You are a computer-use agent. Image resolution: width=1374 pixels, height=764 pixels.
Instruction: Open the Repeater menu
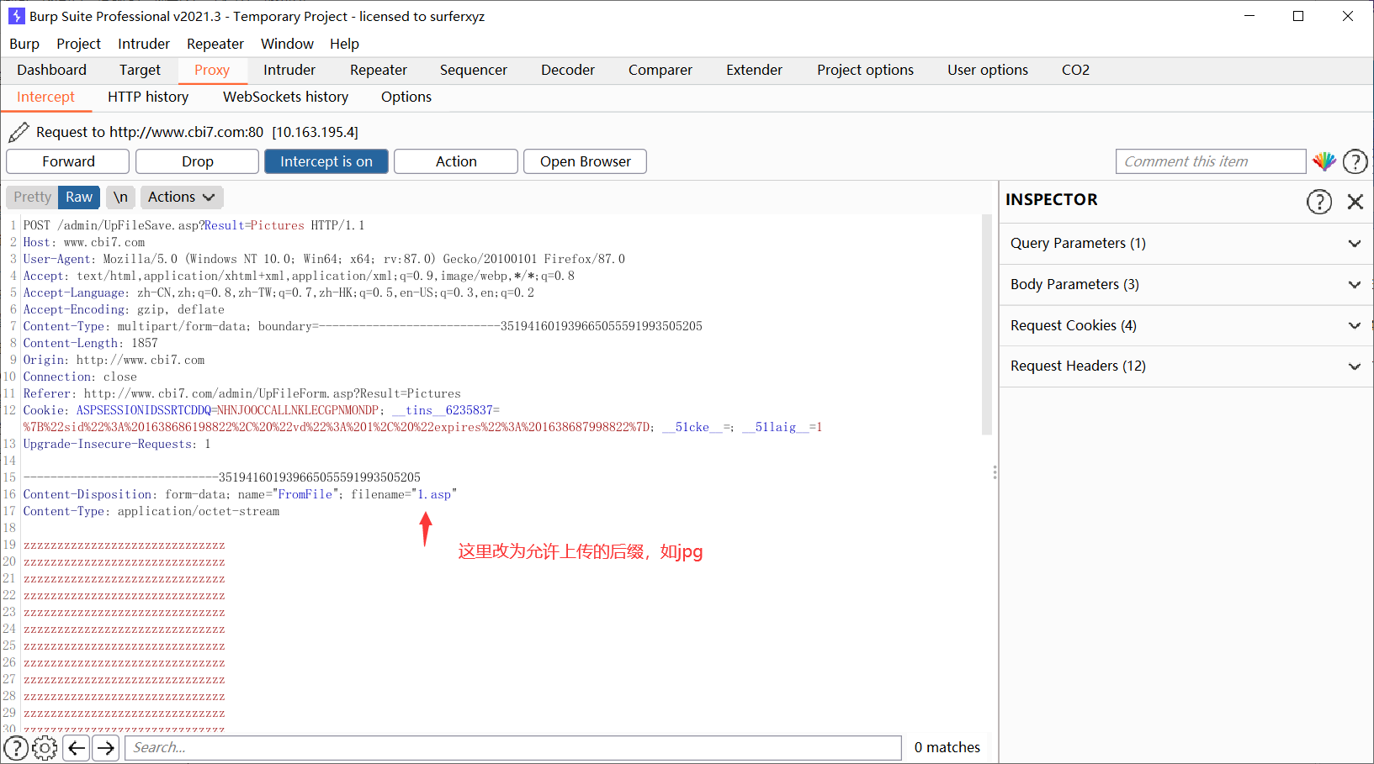tap(215, 44)
